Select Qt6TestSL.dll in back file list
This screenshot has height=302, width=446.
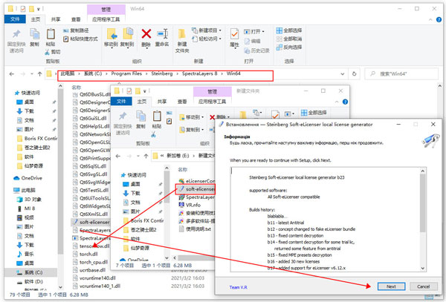(91, 190)
